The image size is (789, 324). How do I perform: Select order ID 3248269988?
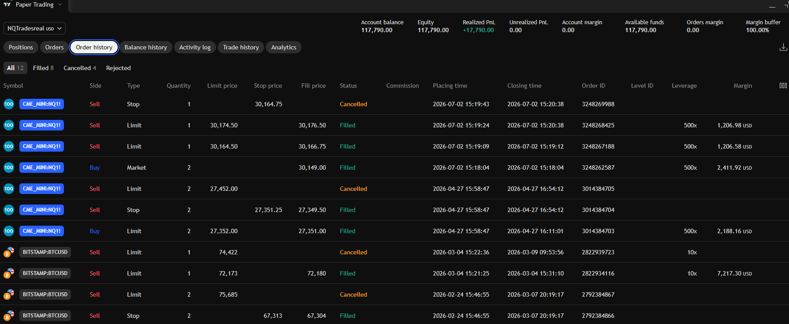click(x=598, y=104)
